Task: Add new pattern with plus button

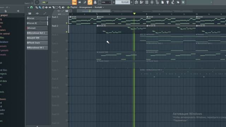Action: 131,2
